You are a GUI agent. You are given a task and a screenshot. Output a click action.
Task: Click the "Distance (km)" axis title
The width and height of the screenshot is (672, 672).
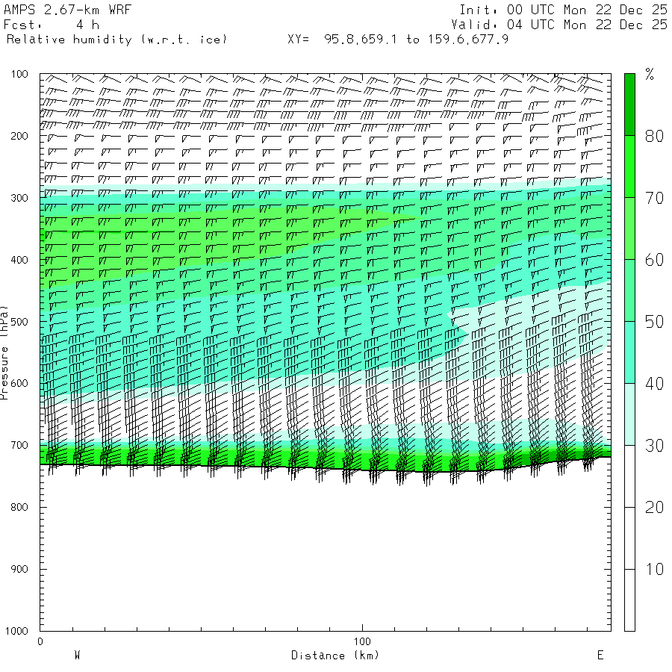click(335, 656)
